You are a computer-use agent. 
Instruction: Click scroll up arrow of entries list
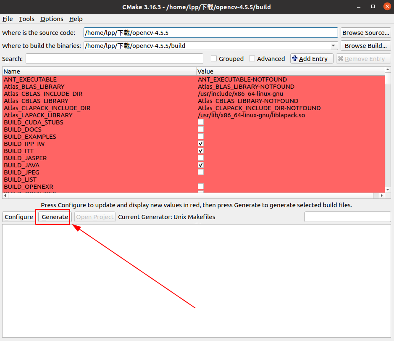[x=388, y=69]
